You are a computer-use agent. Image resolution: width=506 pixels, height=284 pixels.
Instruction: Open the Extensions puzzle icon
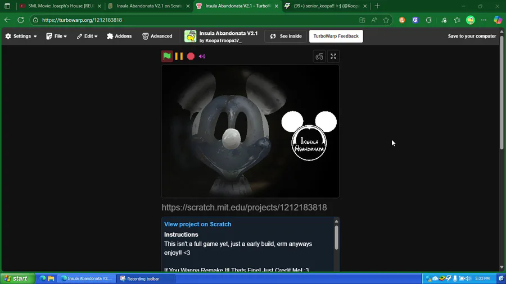coord(428,20)
